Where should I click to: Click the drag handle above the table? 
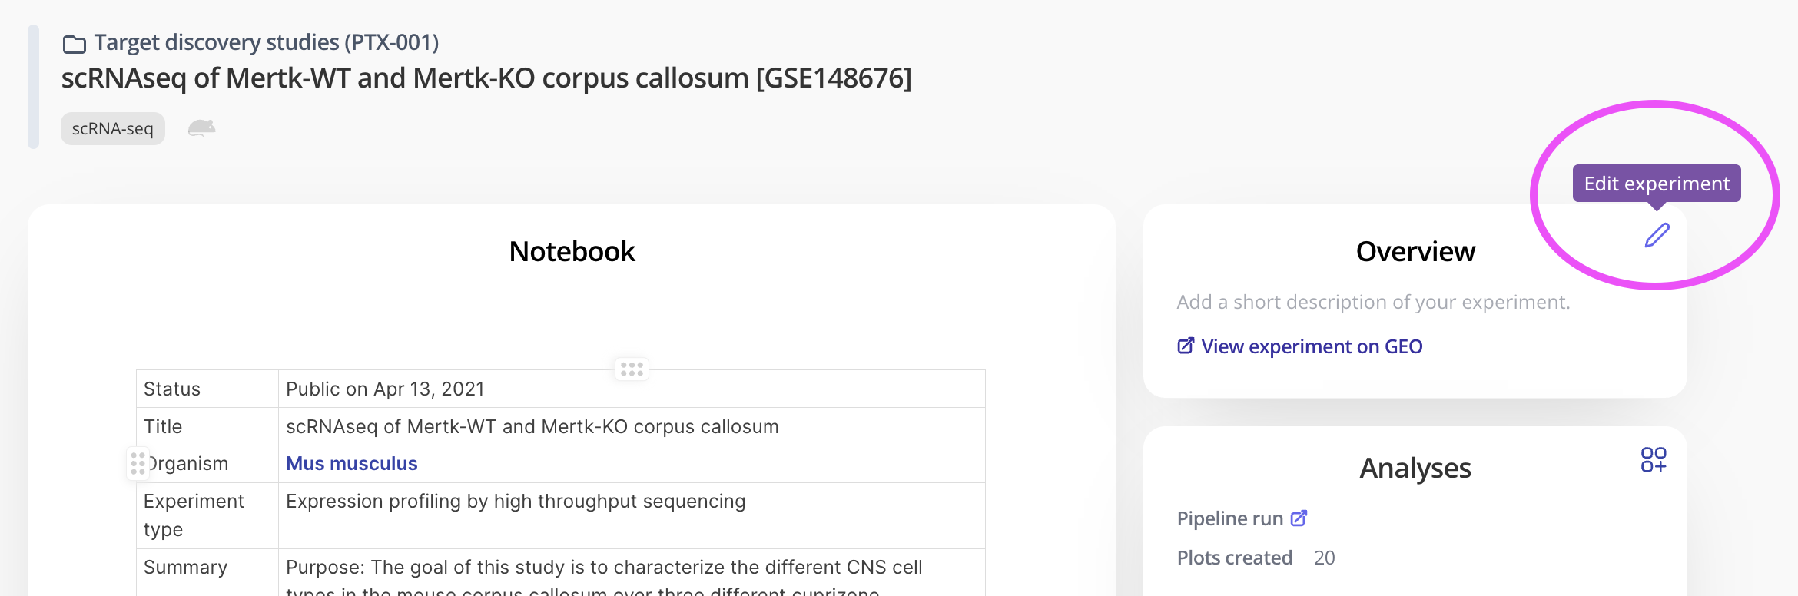coord(632,369)
